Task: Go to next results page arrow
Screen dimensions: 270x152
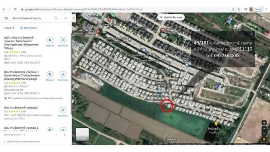Action: pos(65,135)
